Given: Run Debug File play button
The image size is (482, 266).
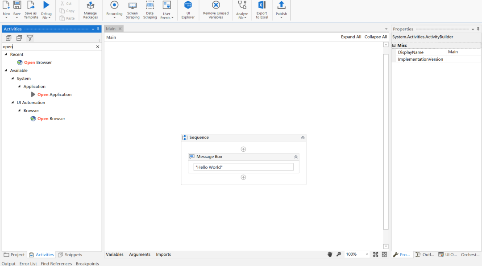Looking at the screenshot, I should coord(46,5).
